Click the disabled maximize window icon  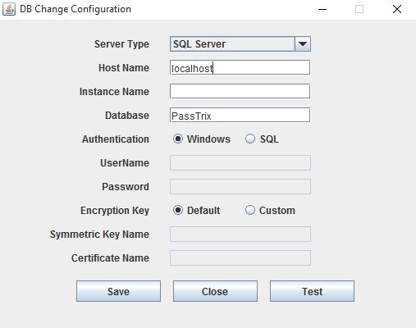pyautogui.click(x=359, y=9)
